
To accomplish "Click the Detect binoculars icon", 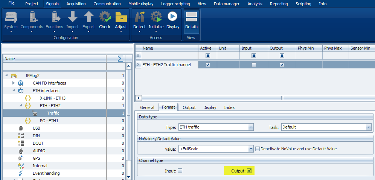I will [x=139, y=17].
